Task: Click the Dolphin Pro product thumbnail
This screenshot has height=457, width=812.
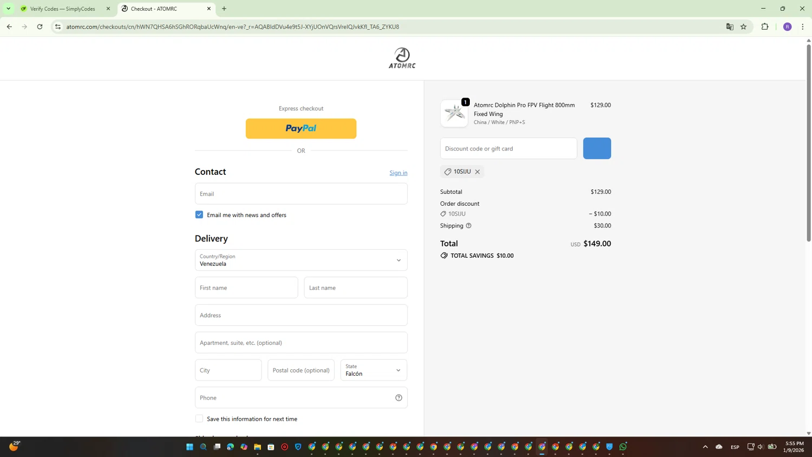Action: click(x=454, y=113)
